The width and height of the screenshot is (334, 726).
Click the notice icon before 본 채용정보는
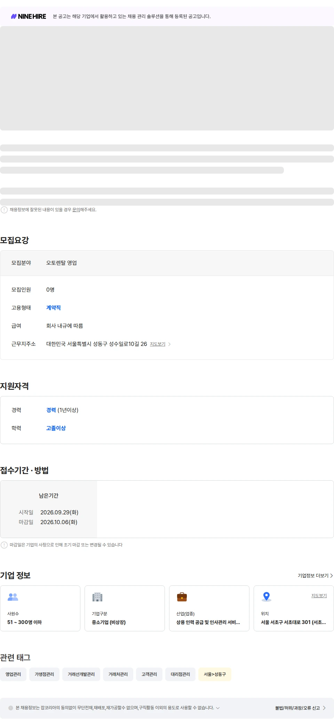coord(11,708)
